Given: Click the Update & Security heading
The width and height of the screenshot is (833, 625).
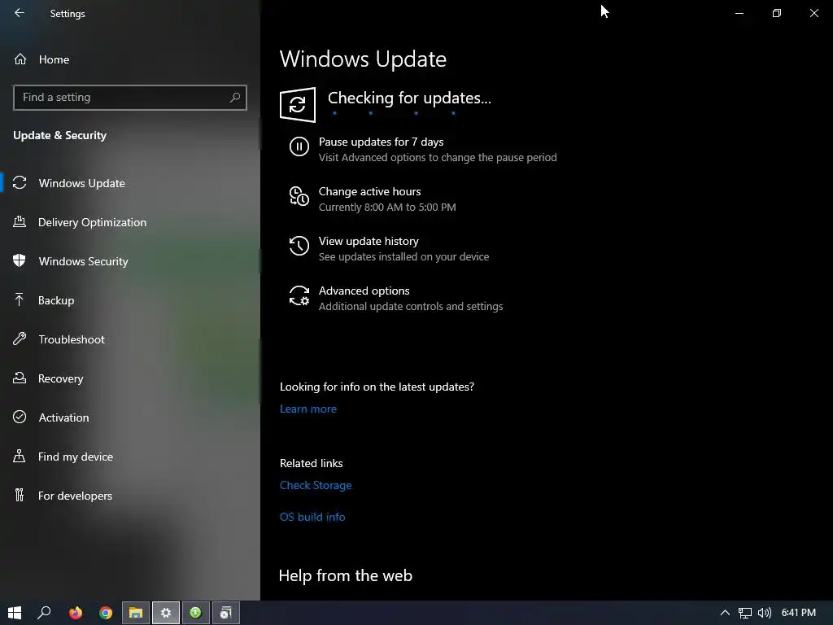Looking at the screenshot, I should tap(59, 135).
